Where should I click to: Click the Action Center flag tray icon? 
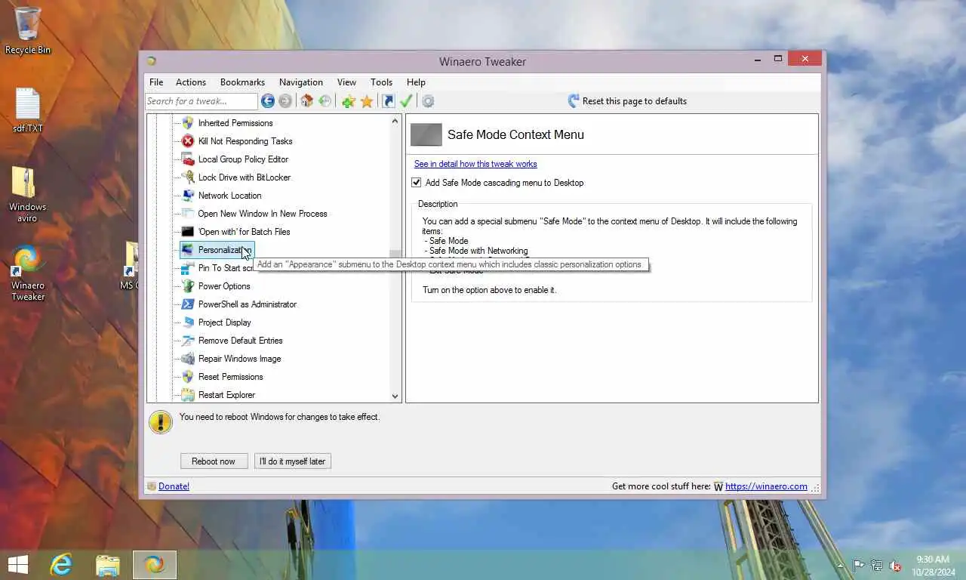859,566
